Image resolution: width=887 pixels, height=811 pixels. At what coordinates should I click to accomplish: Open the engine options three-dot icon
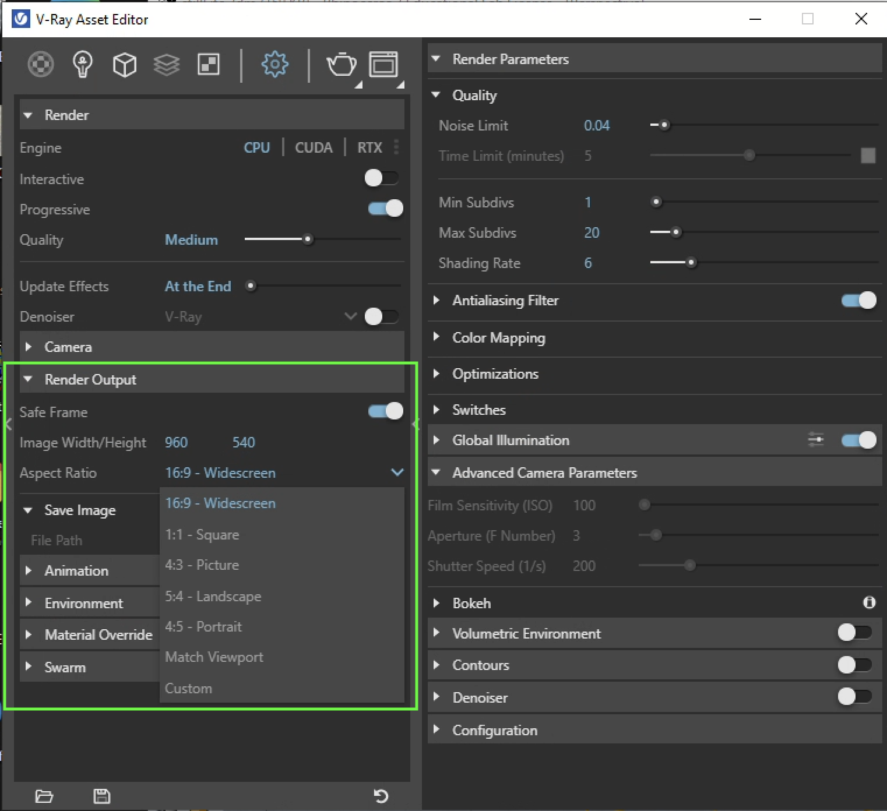[x=396, y=147]
